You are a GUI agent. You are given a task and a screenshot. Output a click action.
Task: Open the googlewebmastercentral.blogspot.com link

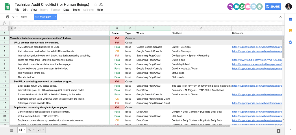click(x=257, y=64)
